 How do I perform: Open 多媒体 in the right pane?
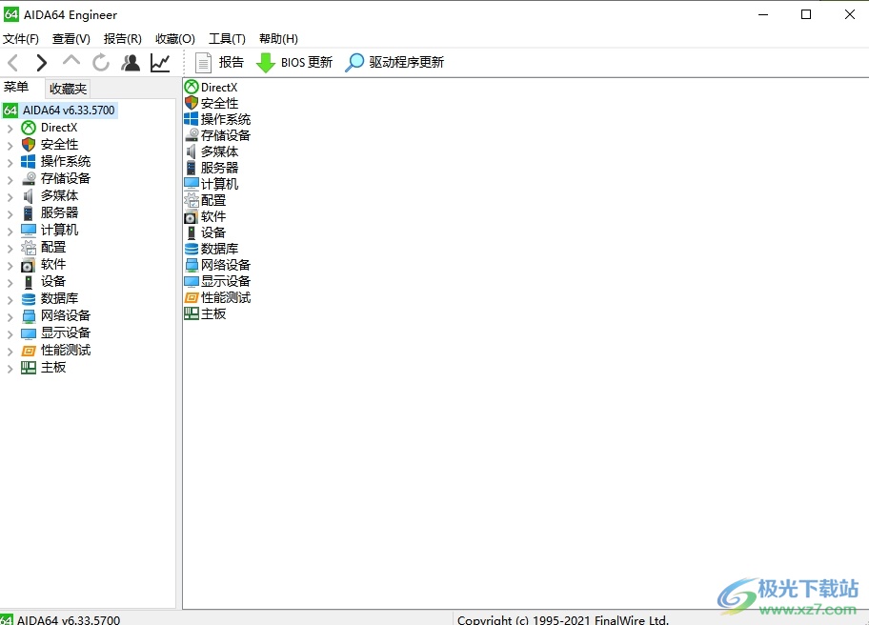click(212, 151)
